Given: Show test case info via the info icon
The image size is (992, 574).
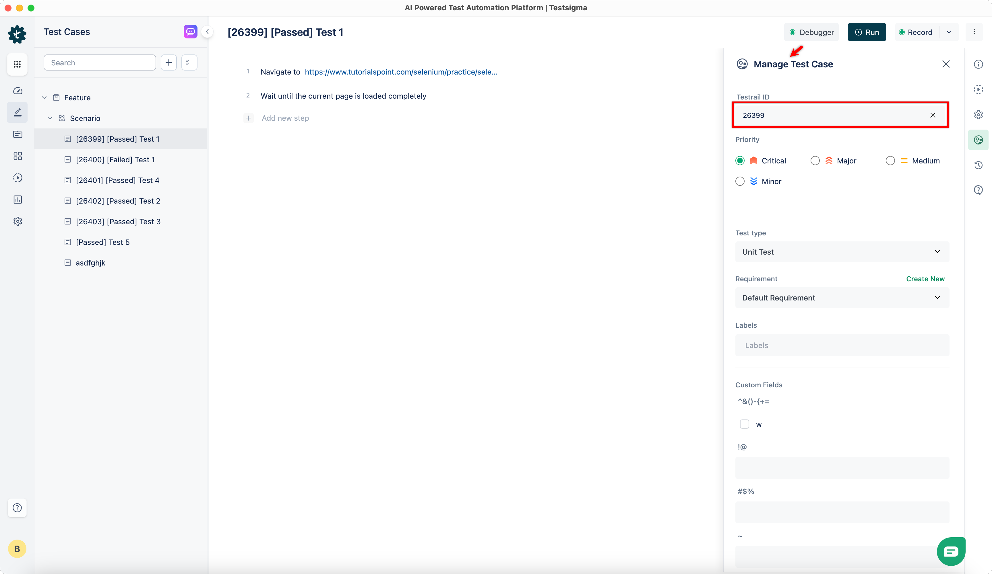Looking at the screenshot, I should 979,64.
